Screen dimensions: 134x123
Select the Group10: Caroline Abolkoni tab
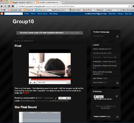point(49,2)
